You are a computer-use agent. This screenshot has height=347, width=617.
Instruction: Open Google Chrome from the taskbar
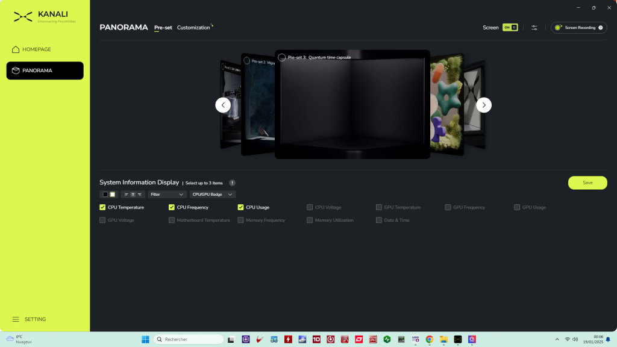point(429,339)
